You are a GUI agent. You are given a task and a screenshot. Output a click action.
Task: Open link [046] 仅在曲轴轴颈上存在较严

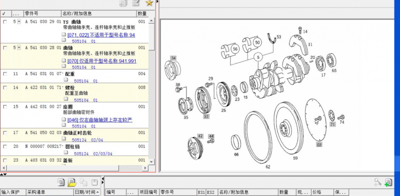pos(100,120)
